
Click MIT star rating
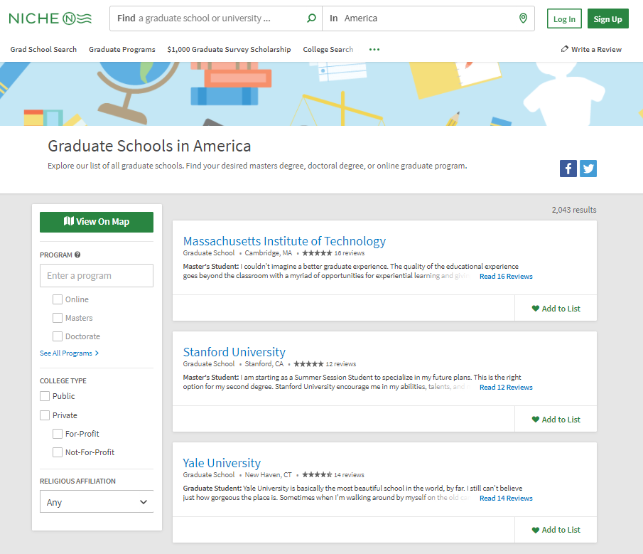(x=317, y=253)
